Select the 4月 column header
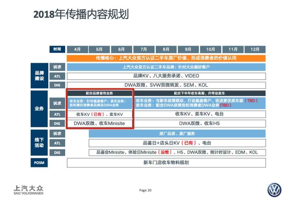 tap(77, 49)
